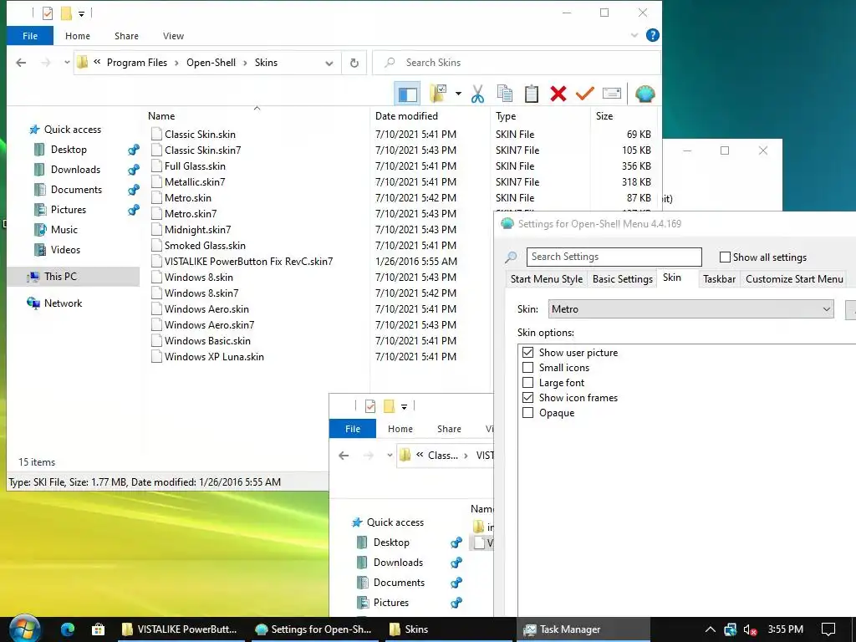Open Microsoft Store from taskbar
856x642 pixels.
(x=99, y=629)
